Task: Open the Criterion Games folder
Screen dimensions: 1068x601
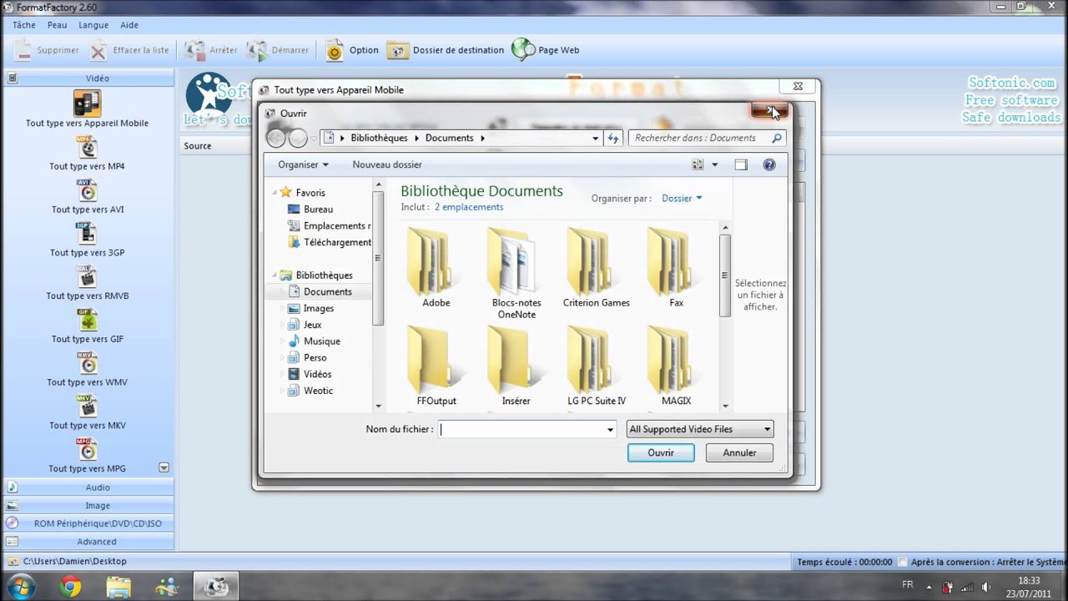Action: click(597, 267)
